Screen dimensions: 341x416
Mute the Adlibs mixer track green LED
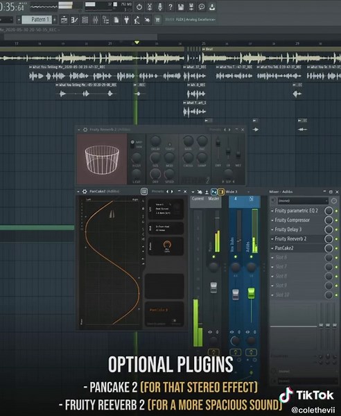(x=251, y=257)
